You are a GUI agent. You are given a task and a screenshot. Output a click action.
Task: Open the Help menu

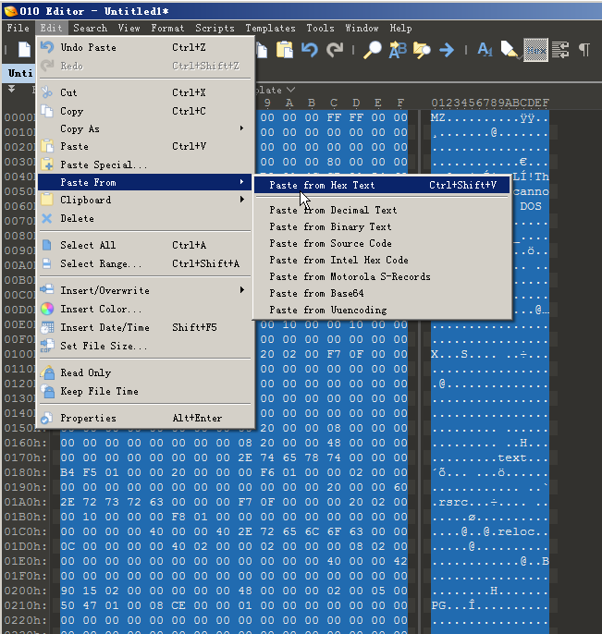400,29
